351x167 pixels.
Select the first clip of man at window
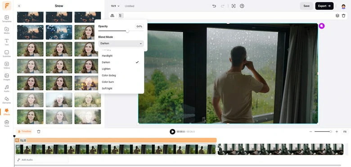pos(116,149)
